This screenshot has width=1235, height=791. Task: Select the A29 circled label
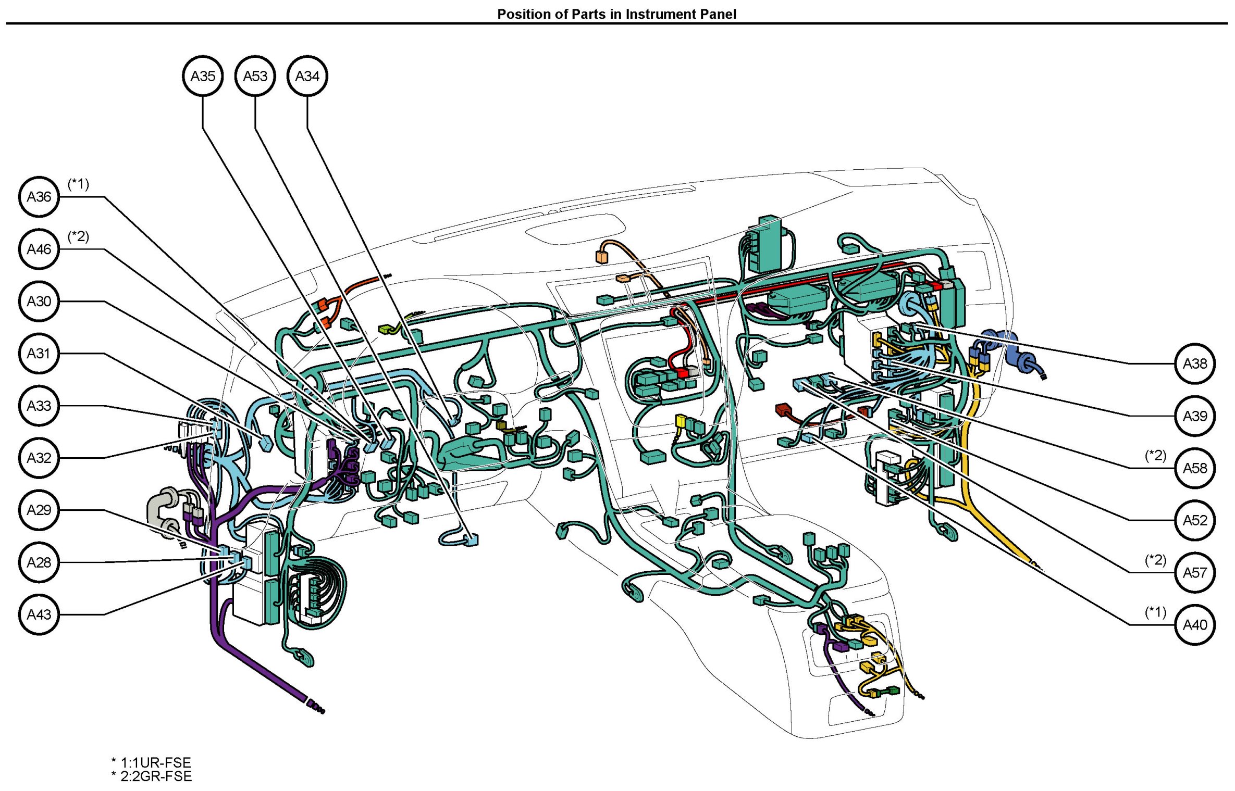tap(39, 510)
